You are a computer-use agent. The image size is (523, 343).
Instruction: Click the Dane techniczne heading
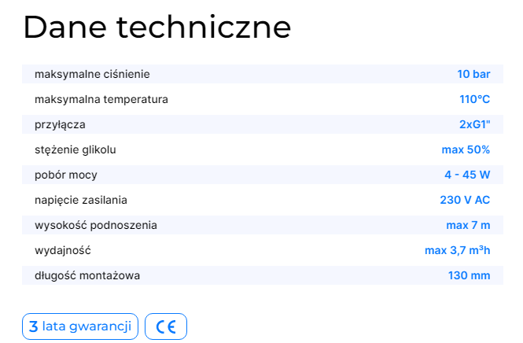pos(157,28)
